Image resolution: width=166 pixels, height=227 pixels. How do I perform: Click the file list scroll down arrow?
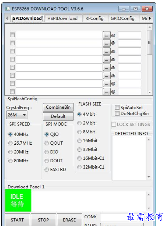tap(150, 92)
